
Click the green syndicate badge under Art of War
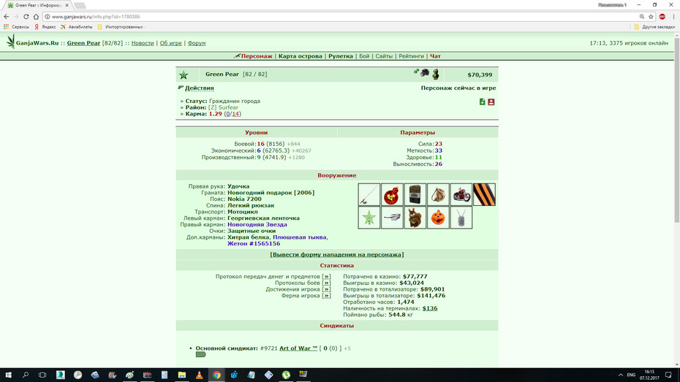200,354
